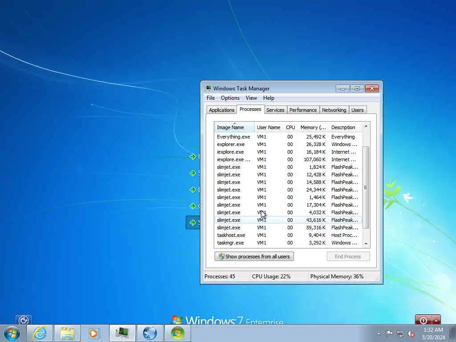Select the Everything.exe process row
The image size is (456, 342).
click(x=288, y=137)
